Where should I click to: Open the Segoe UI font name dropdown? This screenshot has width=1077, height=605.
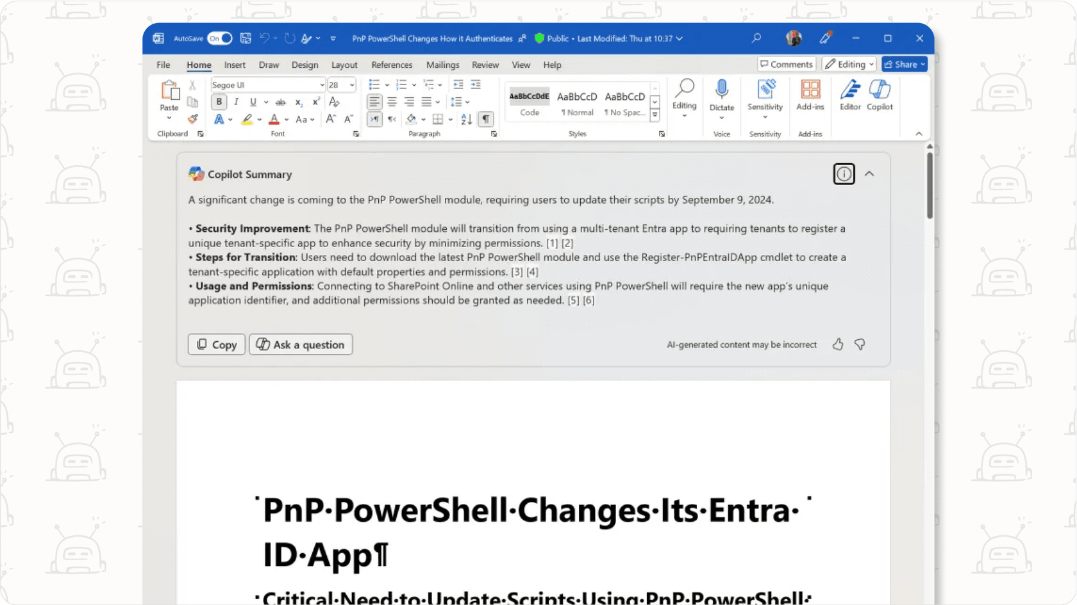click(x=322, y=85)
